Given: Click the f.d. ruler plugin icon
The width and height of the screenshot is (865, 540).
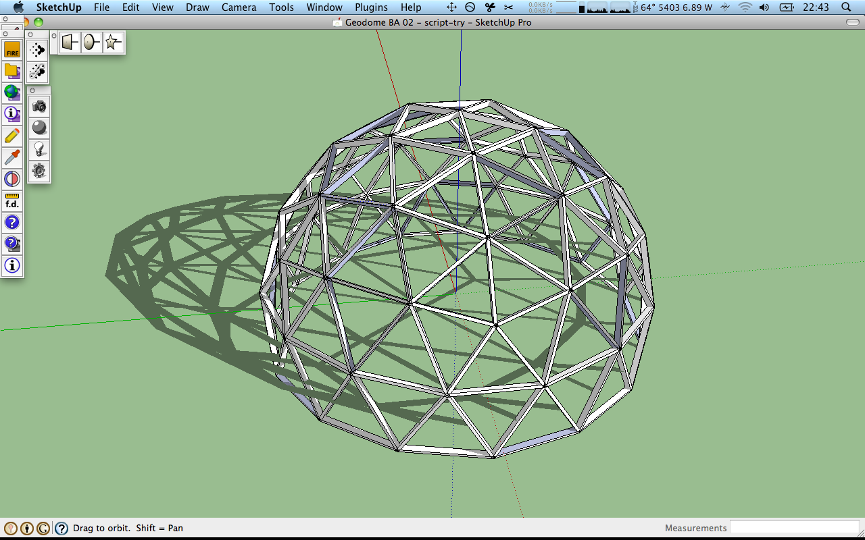Looking at the screenshot, I should (x=12, y=200).
